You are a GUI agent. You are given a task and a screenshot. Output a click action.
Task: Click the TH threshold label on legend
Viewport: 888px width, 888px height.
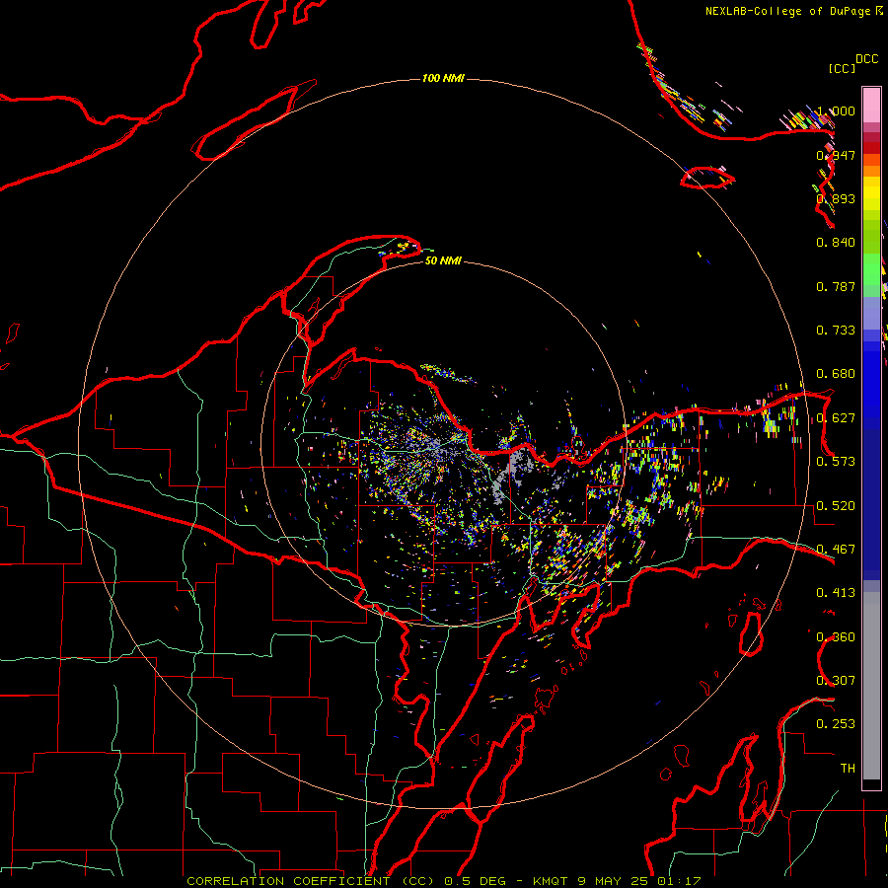coord(848,769)
